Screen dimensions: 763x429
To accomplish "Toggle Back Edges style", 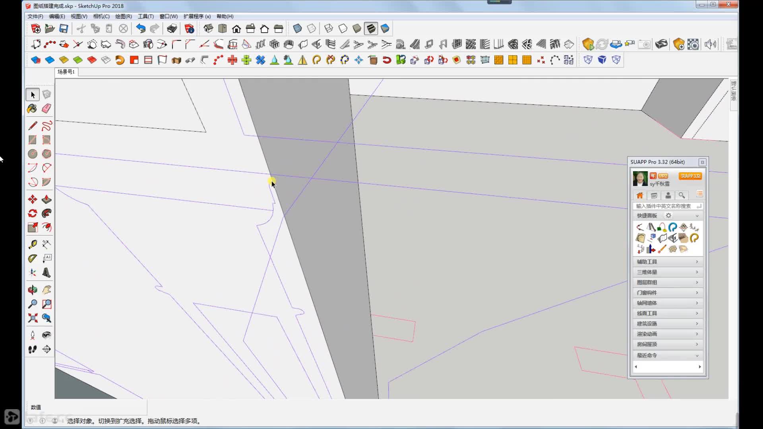I will click(312, 29).
